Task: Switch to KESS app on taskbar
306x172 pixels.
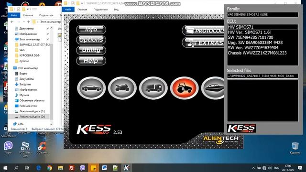Action: coord(126,168)
